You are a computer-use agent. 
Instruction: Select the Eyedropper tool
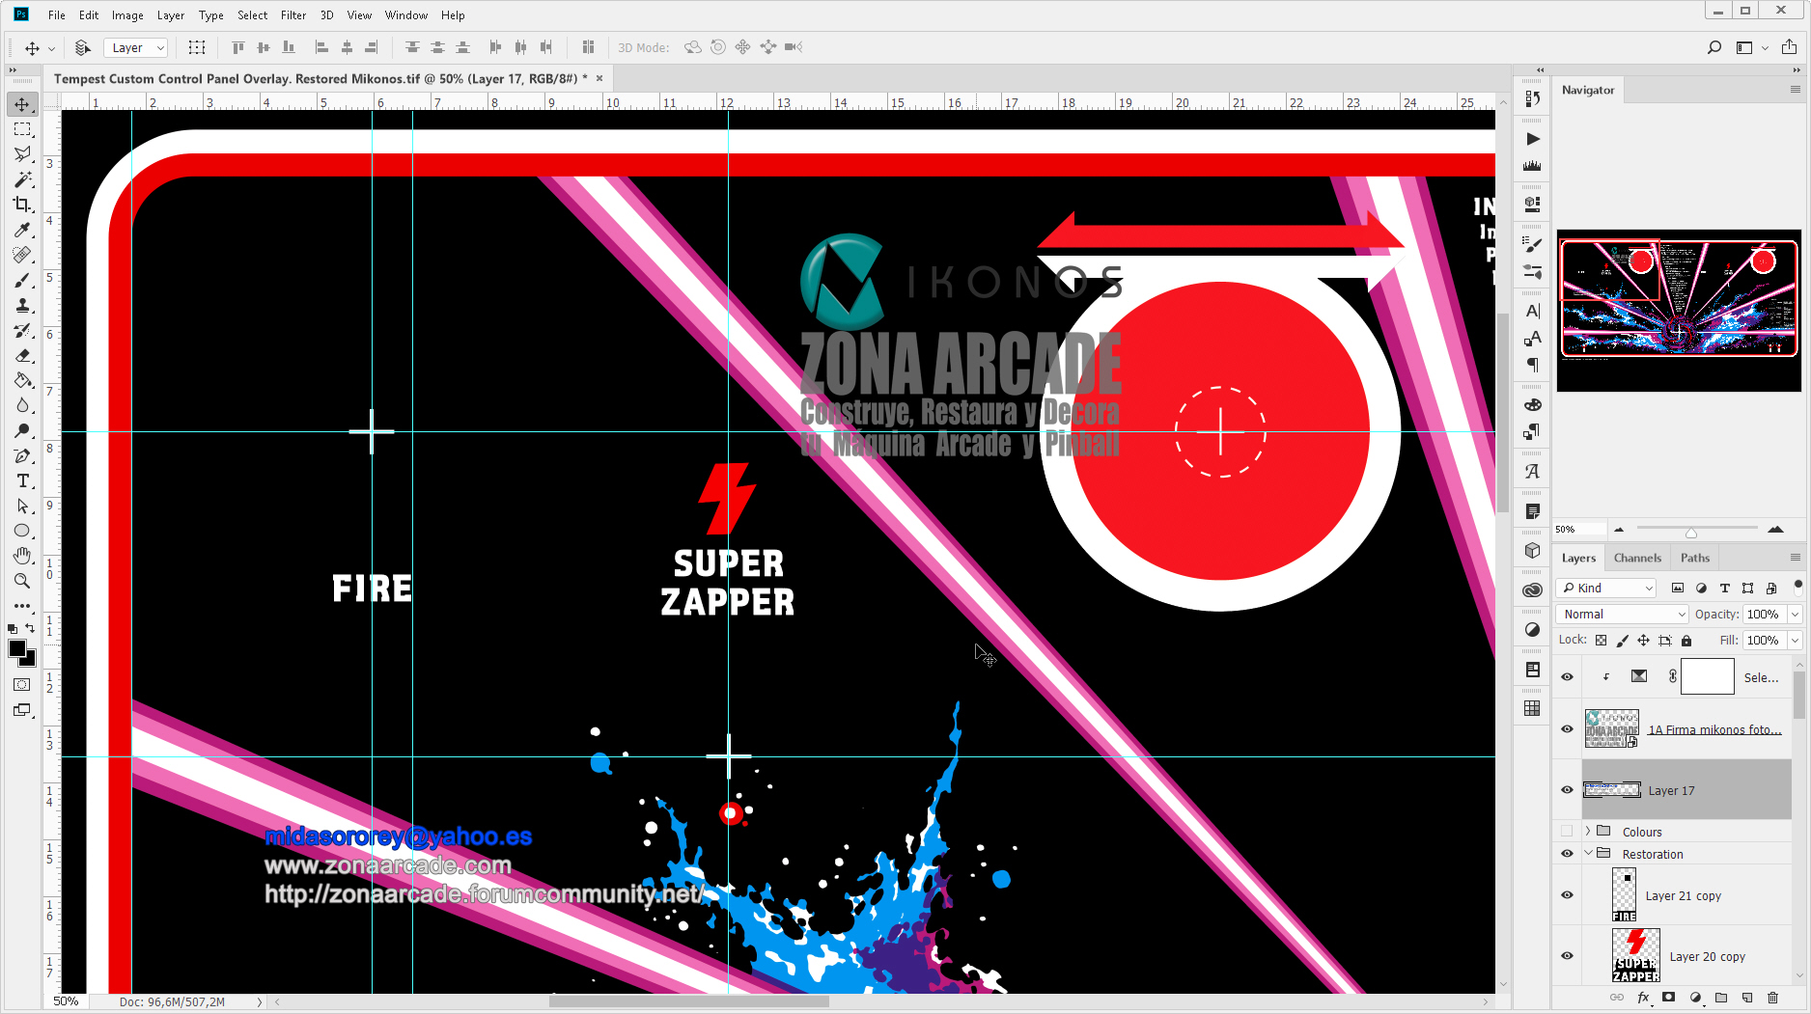click(22, 230)
